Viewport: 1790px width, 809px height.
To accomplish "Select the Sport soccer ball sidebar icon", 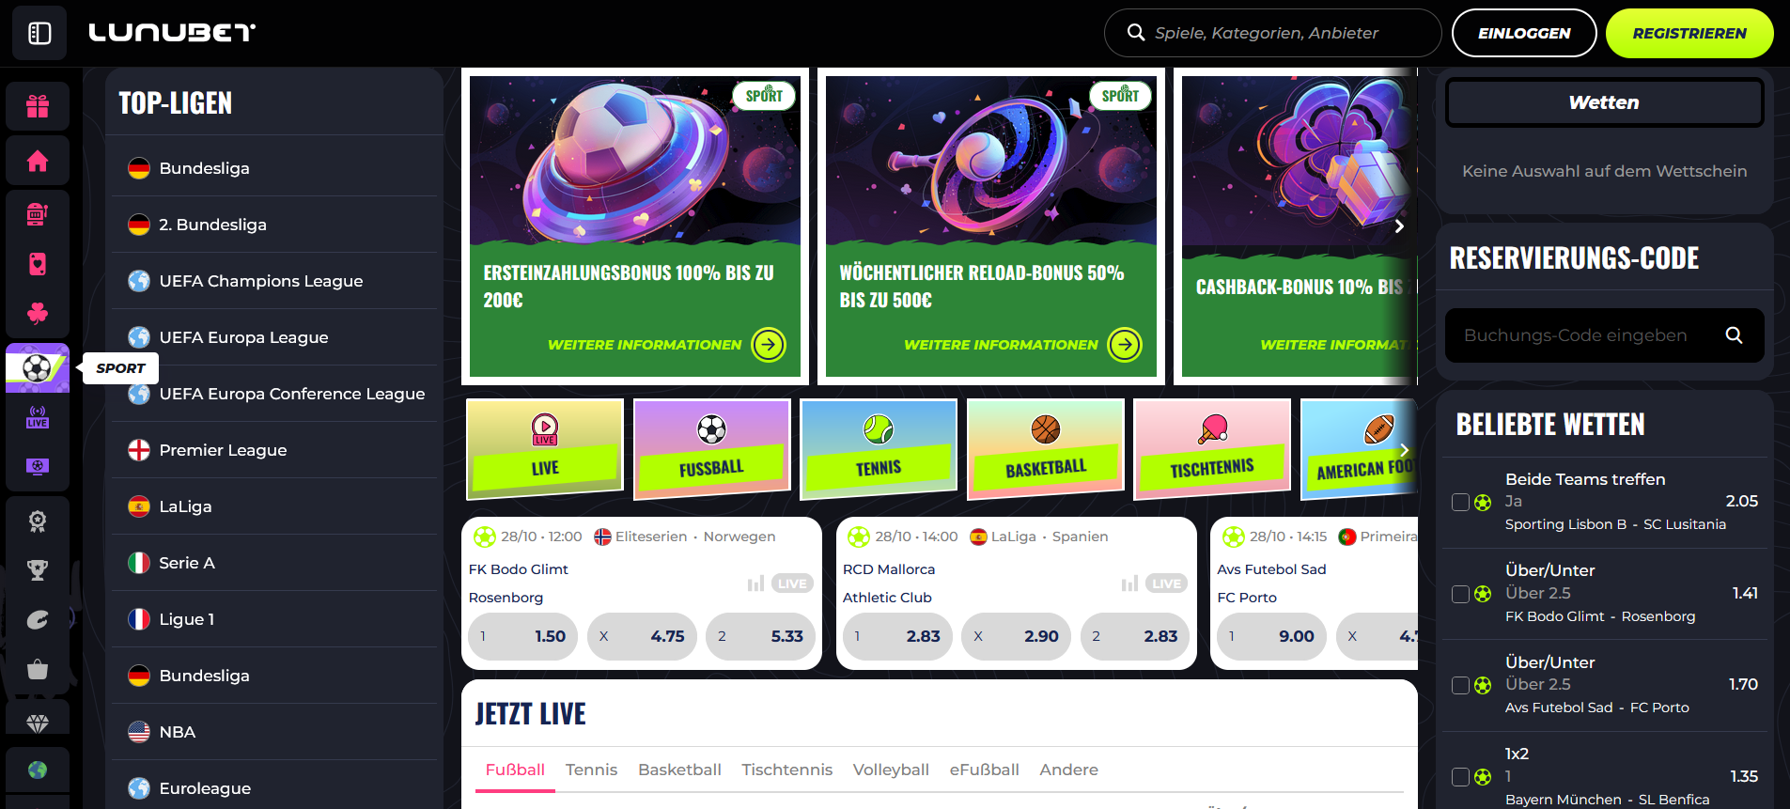I will tap(38, 367).
